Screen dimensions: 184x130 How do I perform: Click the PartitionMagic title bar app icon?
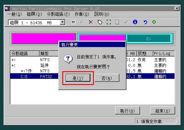7,9
